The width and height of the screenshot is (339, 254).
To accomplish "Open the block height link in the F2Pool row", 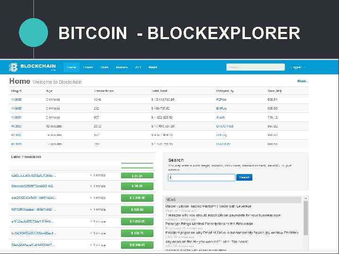I will 16,100.
